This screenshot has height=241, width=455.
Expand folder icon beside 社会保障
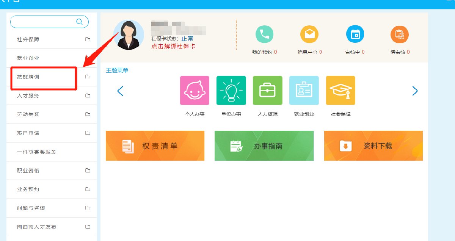88,39
